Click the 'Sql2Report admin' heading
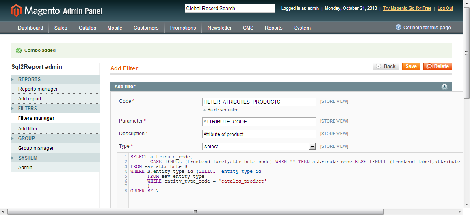470x215 pixels. [x=37, y=67]
